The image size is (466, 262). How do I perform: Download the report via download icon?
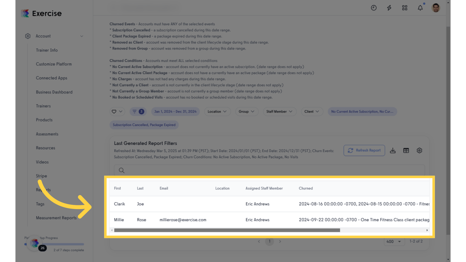point(393,150)
